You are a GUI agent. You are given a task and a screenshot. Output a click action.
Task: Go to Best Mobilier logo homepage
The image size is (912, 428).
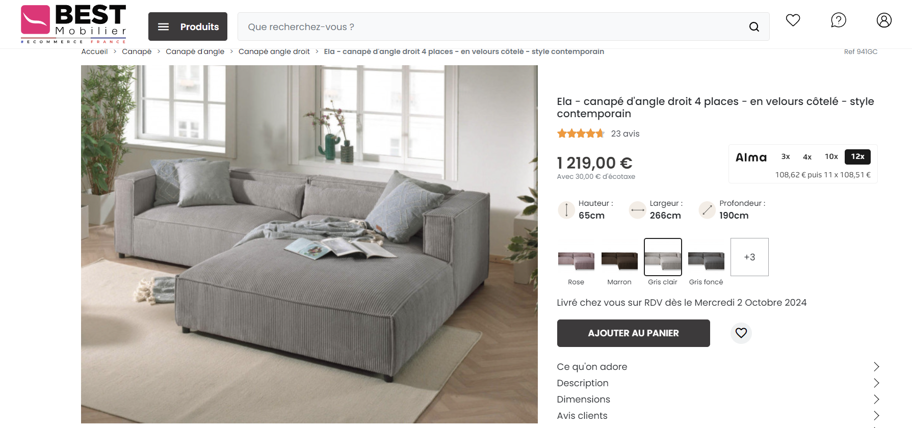(x=73, y=24)
